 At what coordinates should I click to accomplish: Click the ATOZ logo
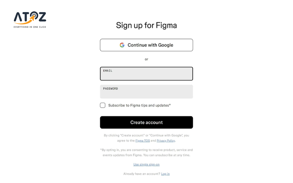tap(30, 18)
